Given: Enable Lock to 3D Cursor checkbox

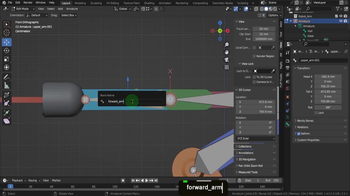Looking at the screenshot, I should 254,77.
